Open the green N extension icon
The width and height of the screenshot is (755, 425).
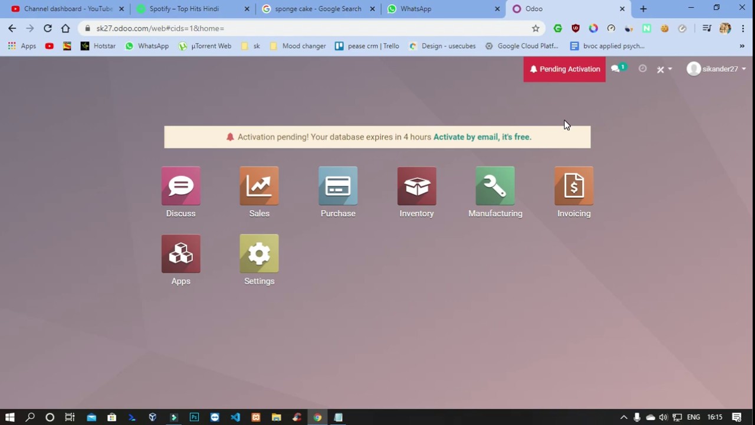(646, 28)
